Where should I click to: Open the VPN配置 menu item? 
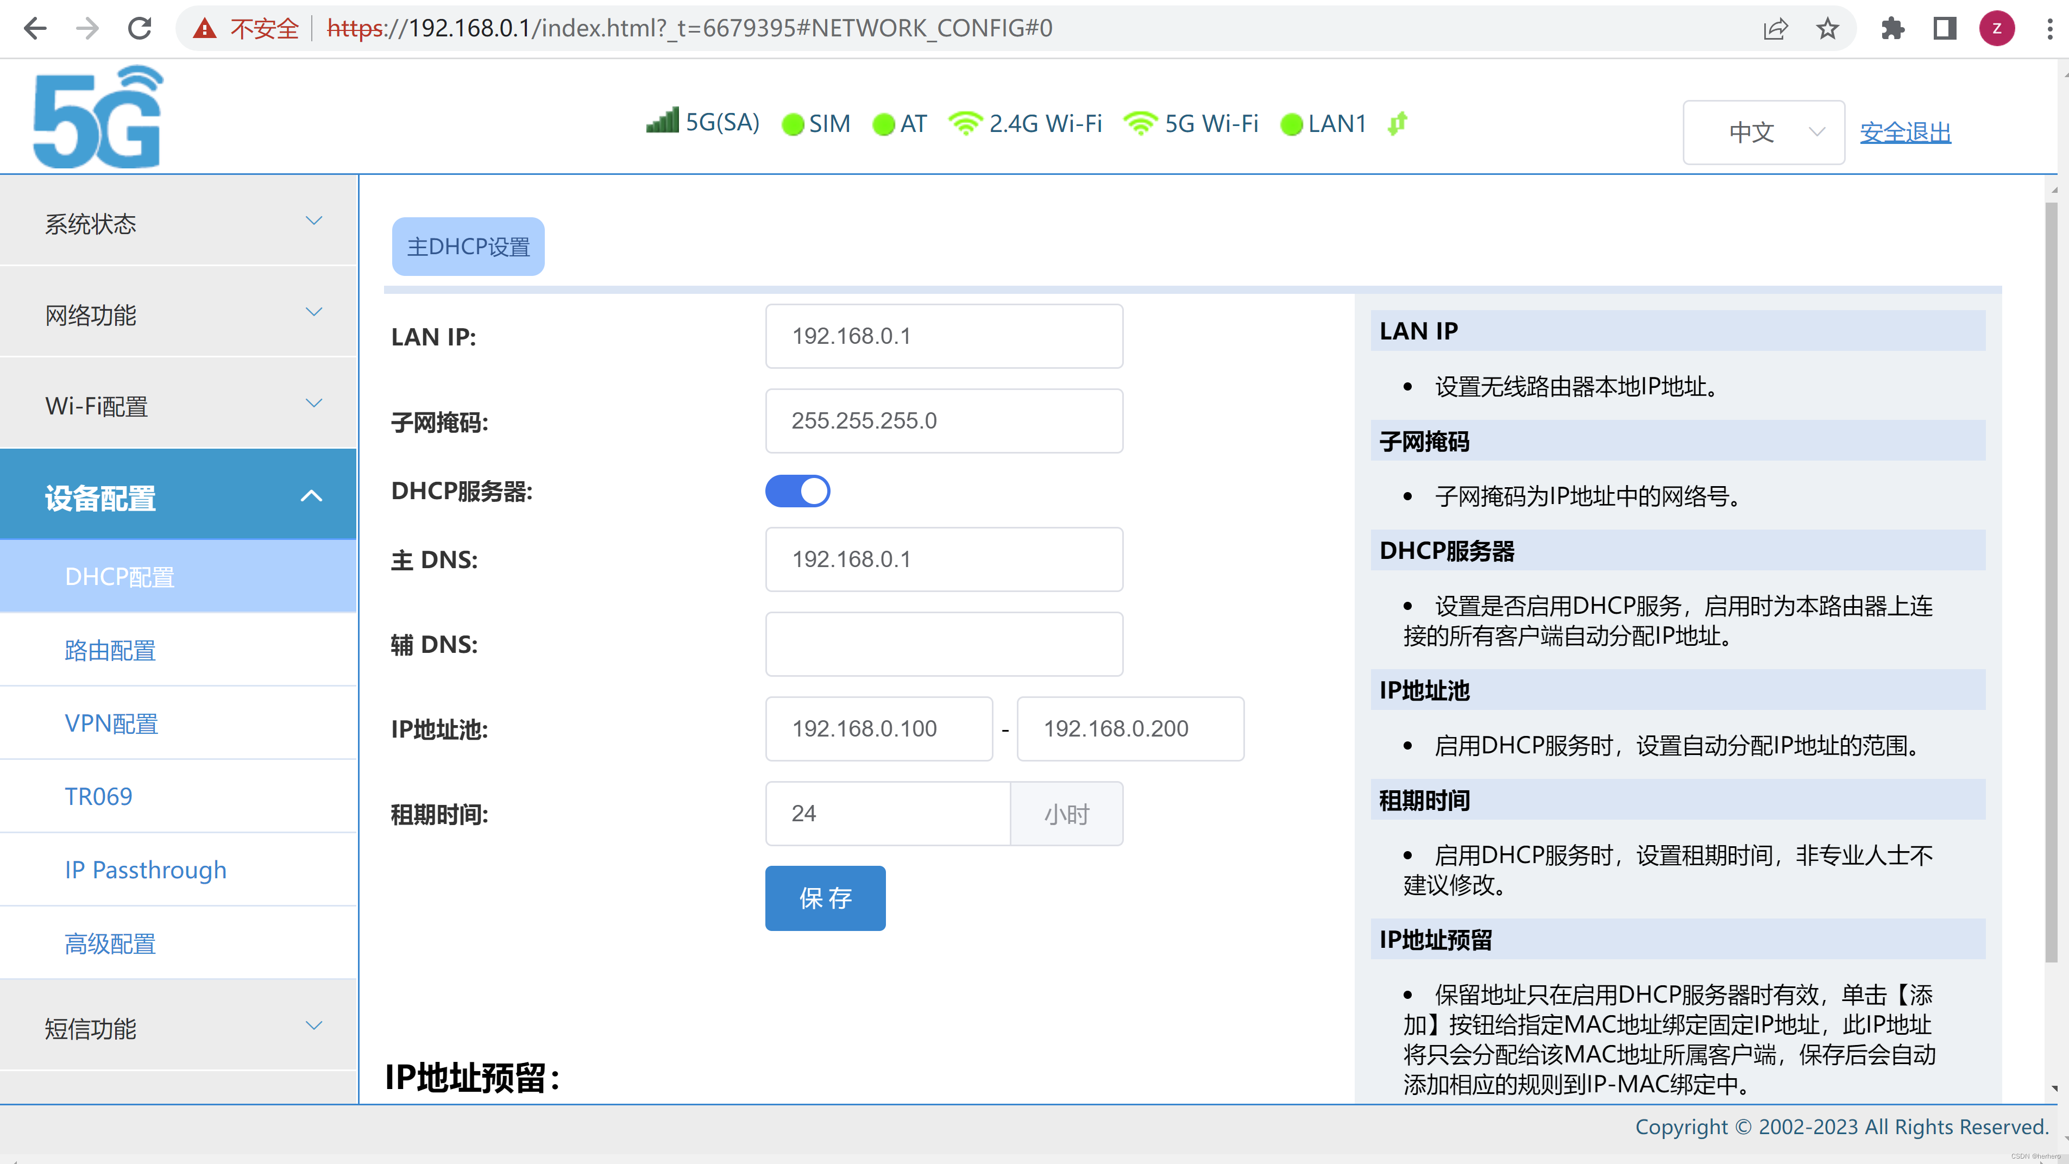pyautogui.click(x=178, y=723)
